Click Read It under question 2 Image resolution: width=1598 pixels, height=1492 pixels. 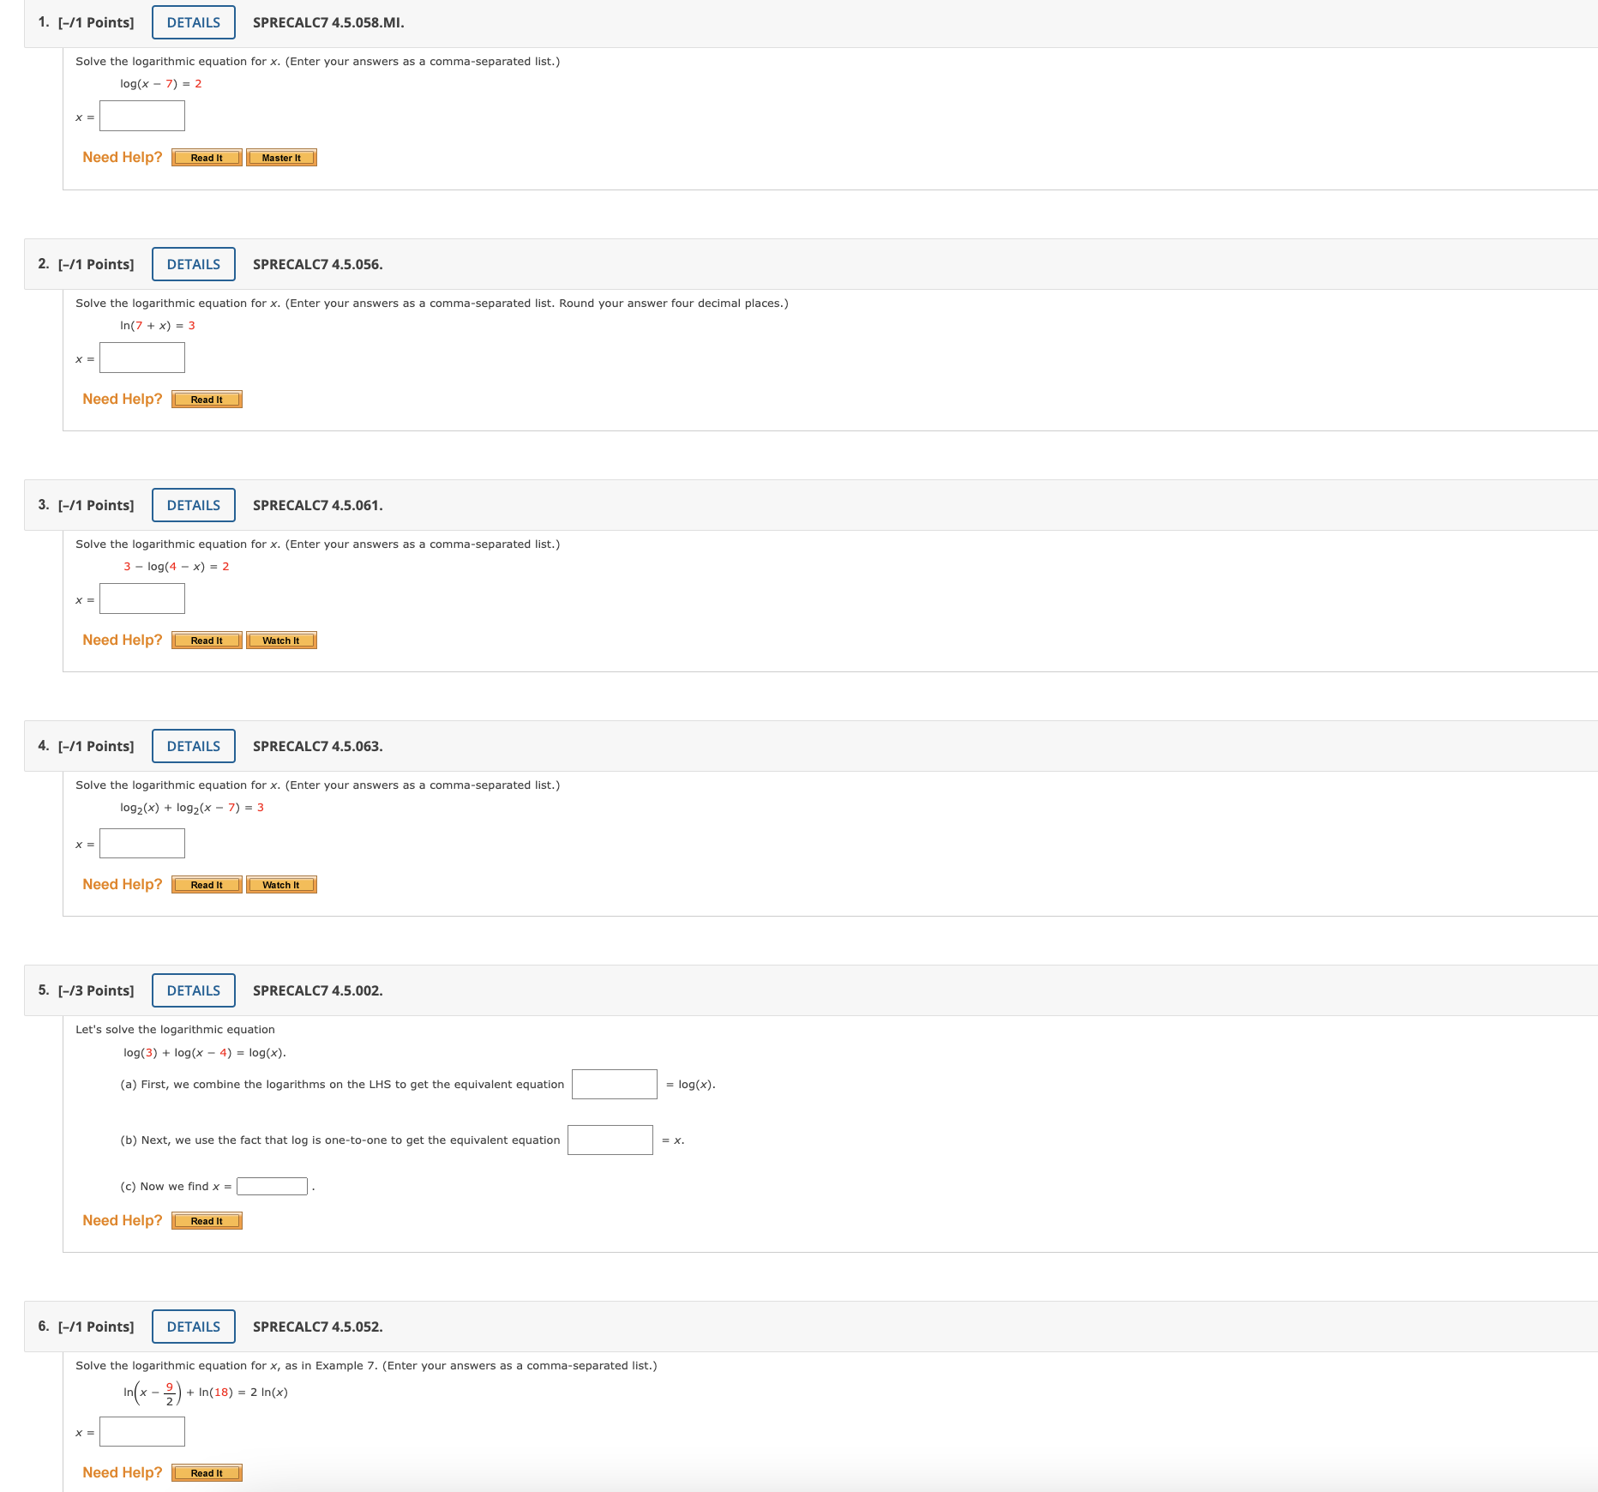(207, 400)
